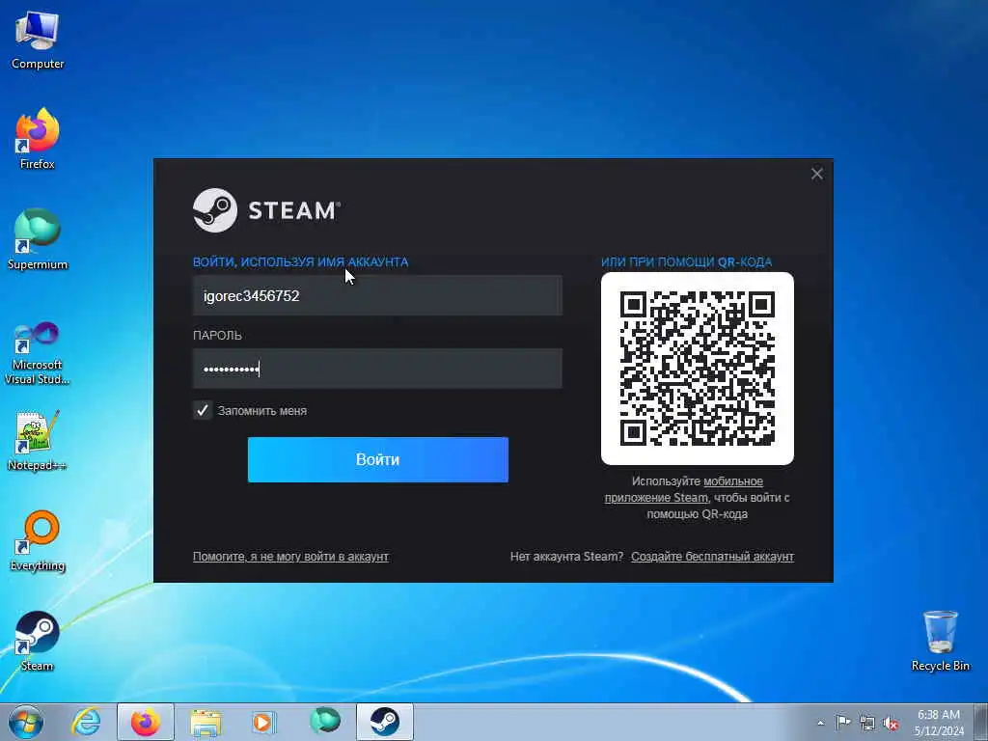The height and width of the screenshot is (741, 988).
Task: Launch Internet Explorer from taskbar
Action: coord(86,722)
